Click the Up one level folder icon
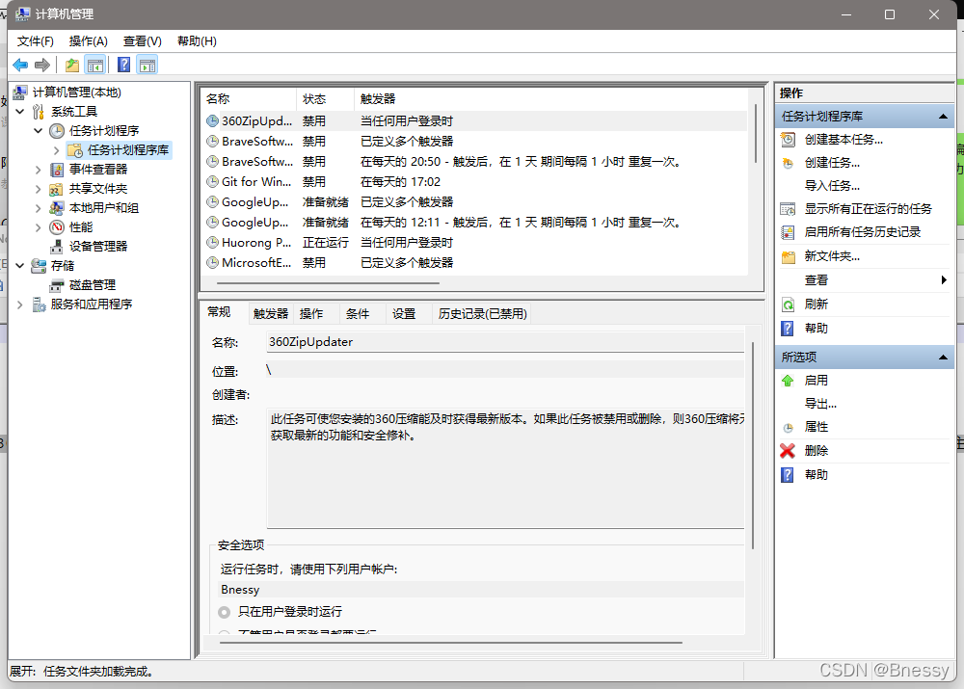 tap(72, 65)
